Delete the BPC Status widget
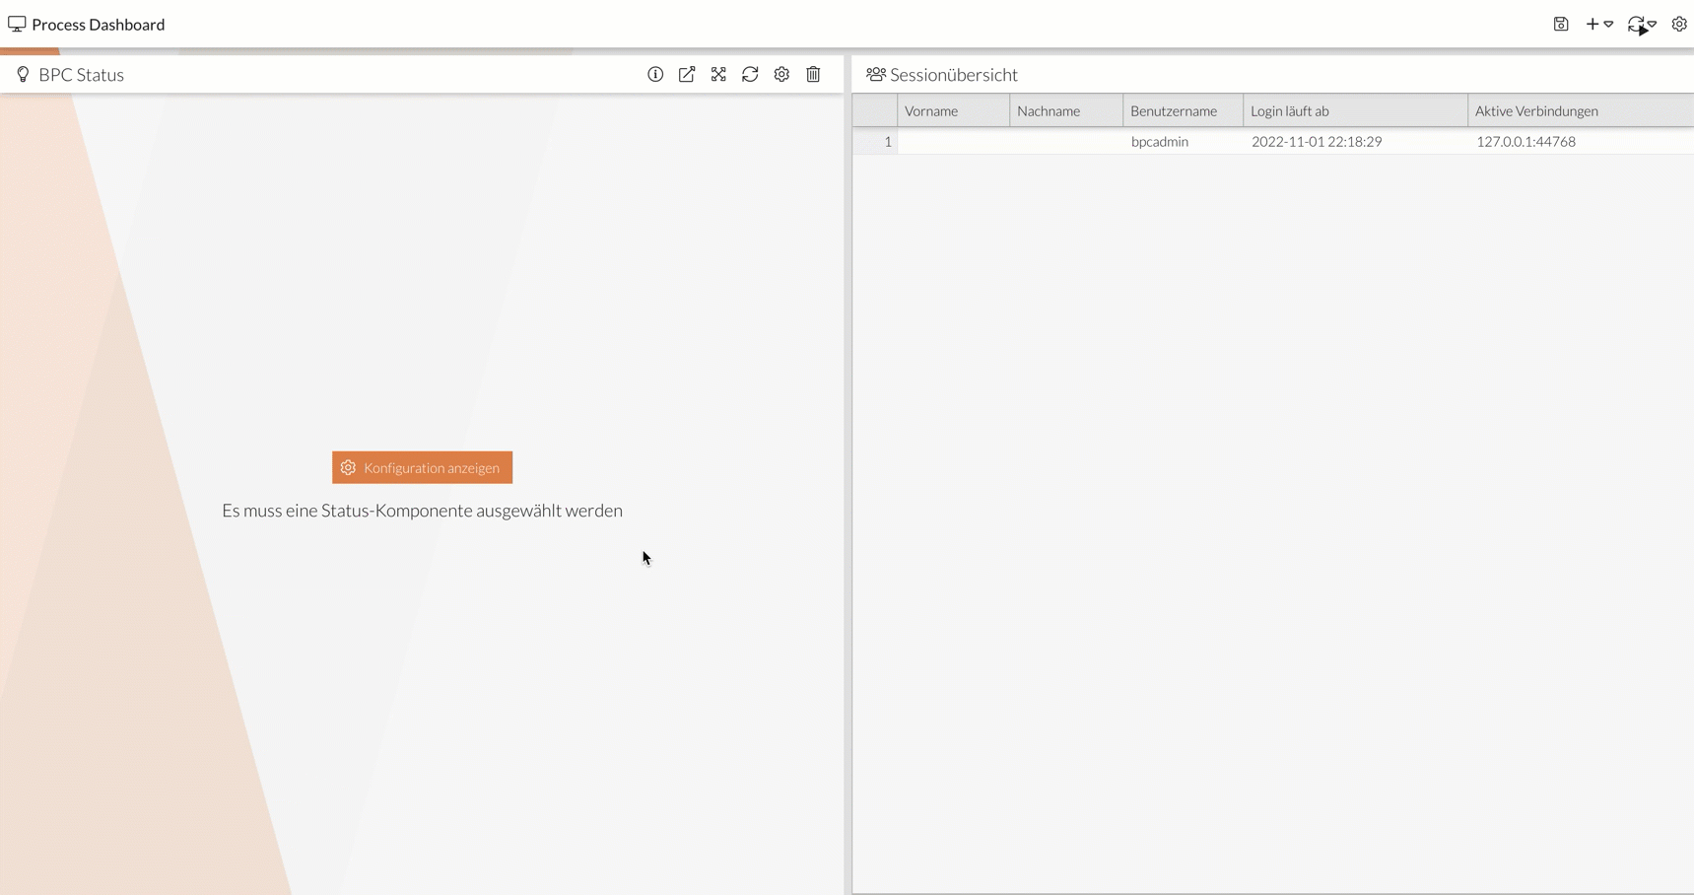 point(813,74)
